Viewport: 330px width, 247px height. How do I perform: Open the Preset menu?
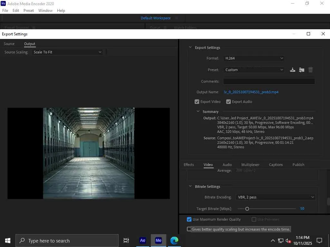click(x=254, y=70)
